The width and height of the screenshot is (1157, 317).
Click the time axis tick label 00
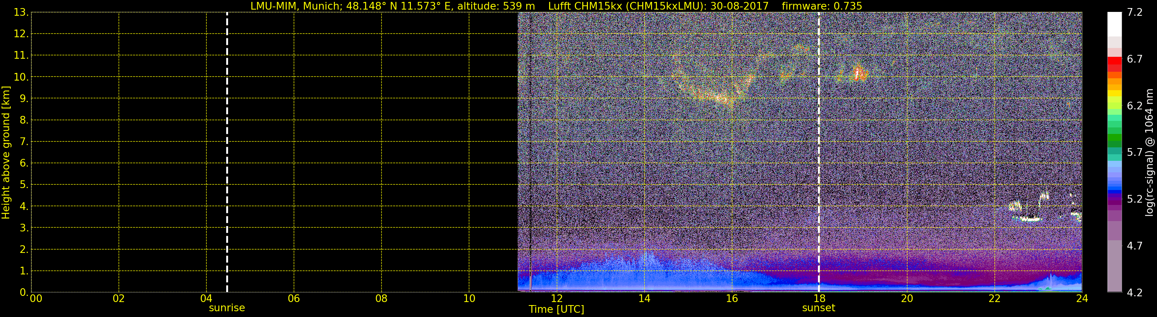click(36, 299)
